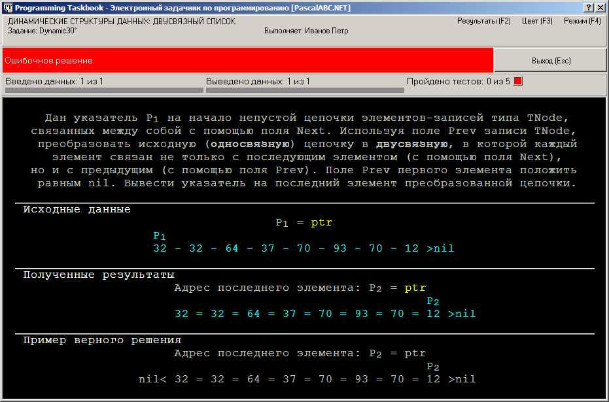Click the Введено данных progress bar
609x402 pixels.
104,90
